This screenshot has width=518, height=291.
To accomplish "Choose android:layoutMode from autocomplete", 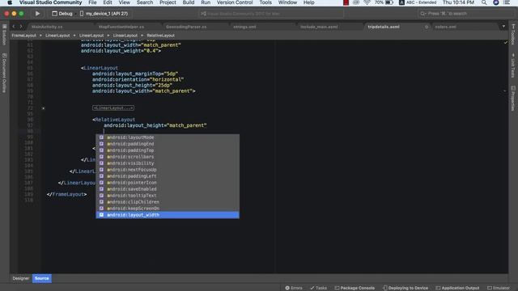I will click(x=168, y=137).
